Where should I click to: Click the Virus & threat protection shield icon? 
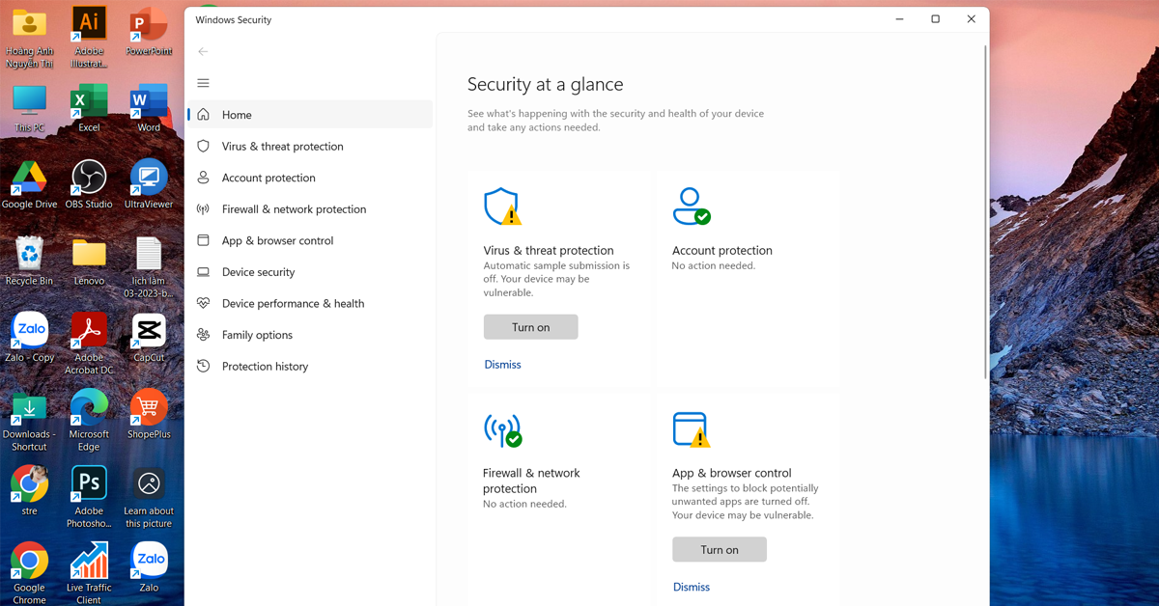point(501,207)
